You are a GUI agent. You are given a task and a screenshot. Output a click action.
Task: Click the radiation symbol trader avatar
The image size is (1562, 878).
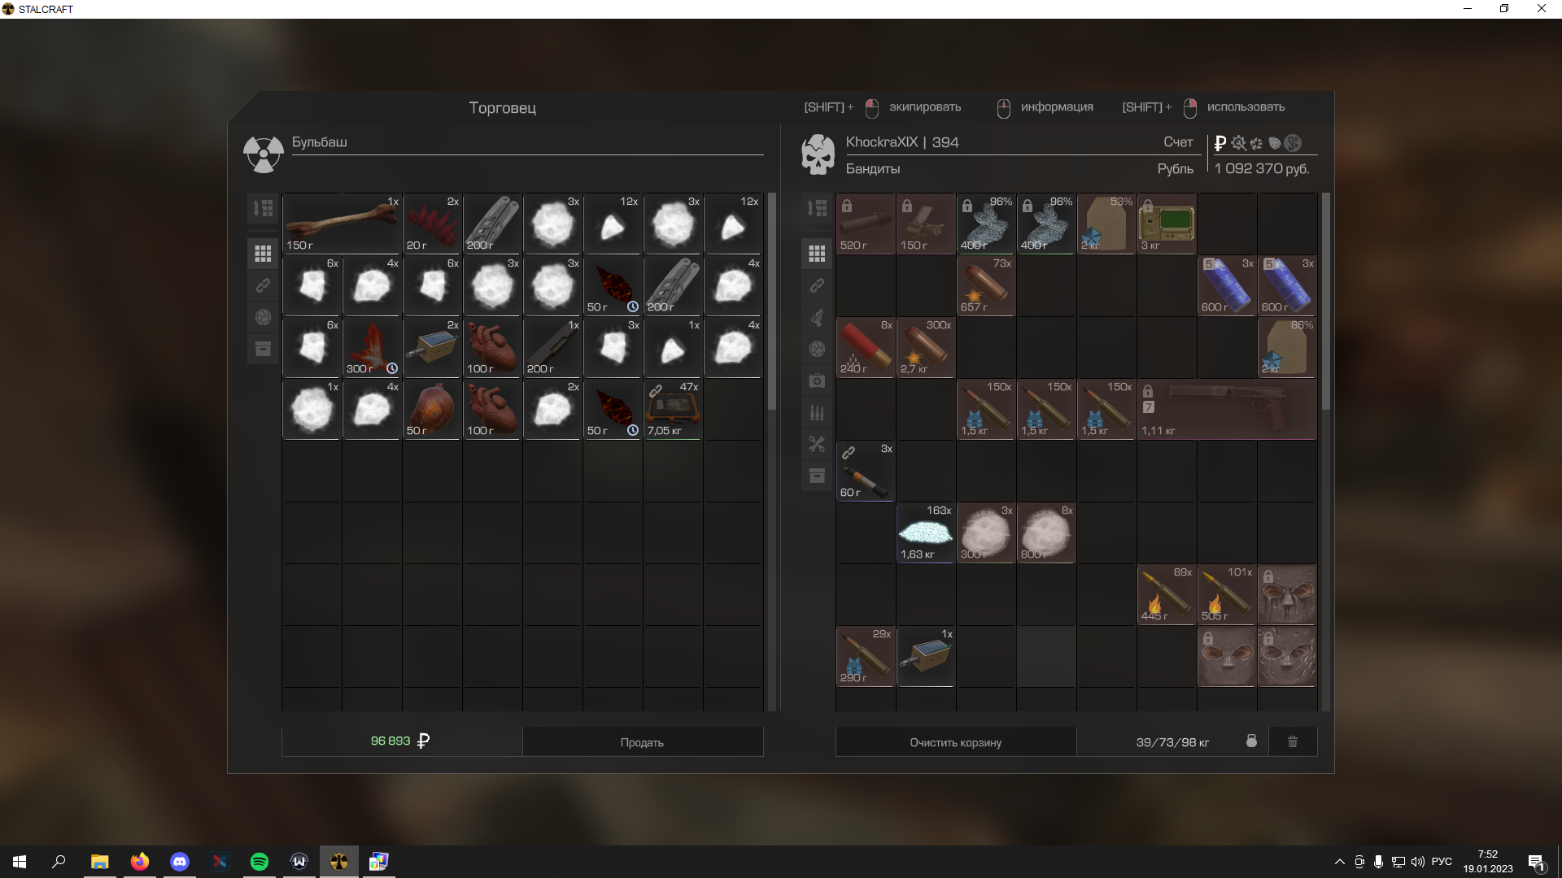pos(263,154)
